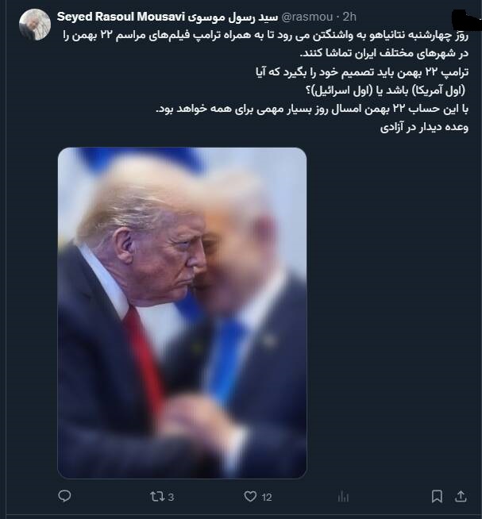482x519 pixels.
Task: Click the like count 12
Action: pyautogui.click(x=267, y=497)
